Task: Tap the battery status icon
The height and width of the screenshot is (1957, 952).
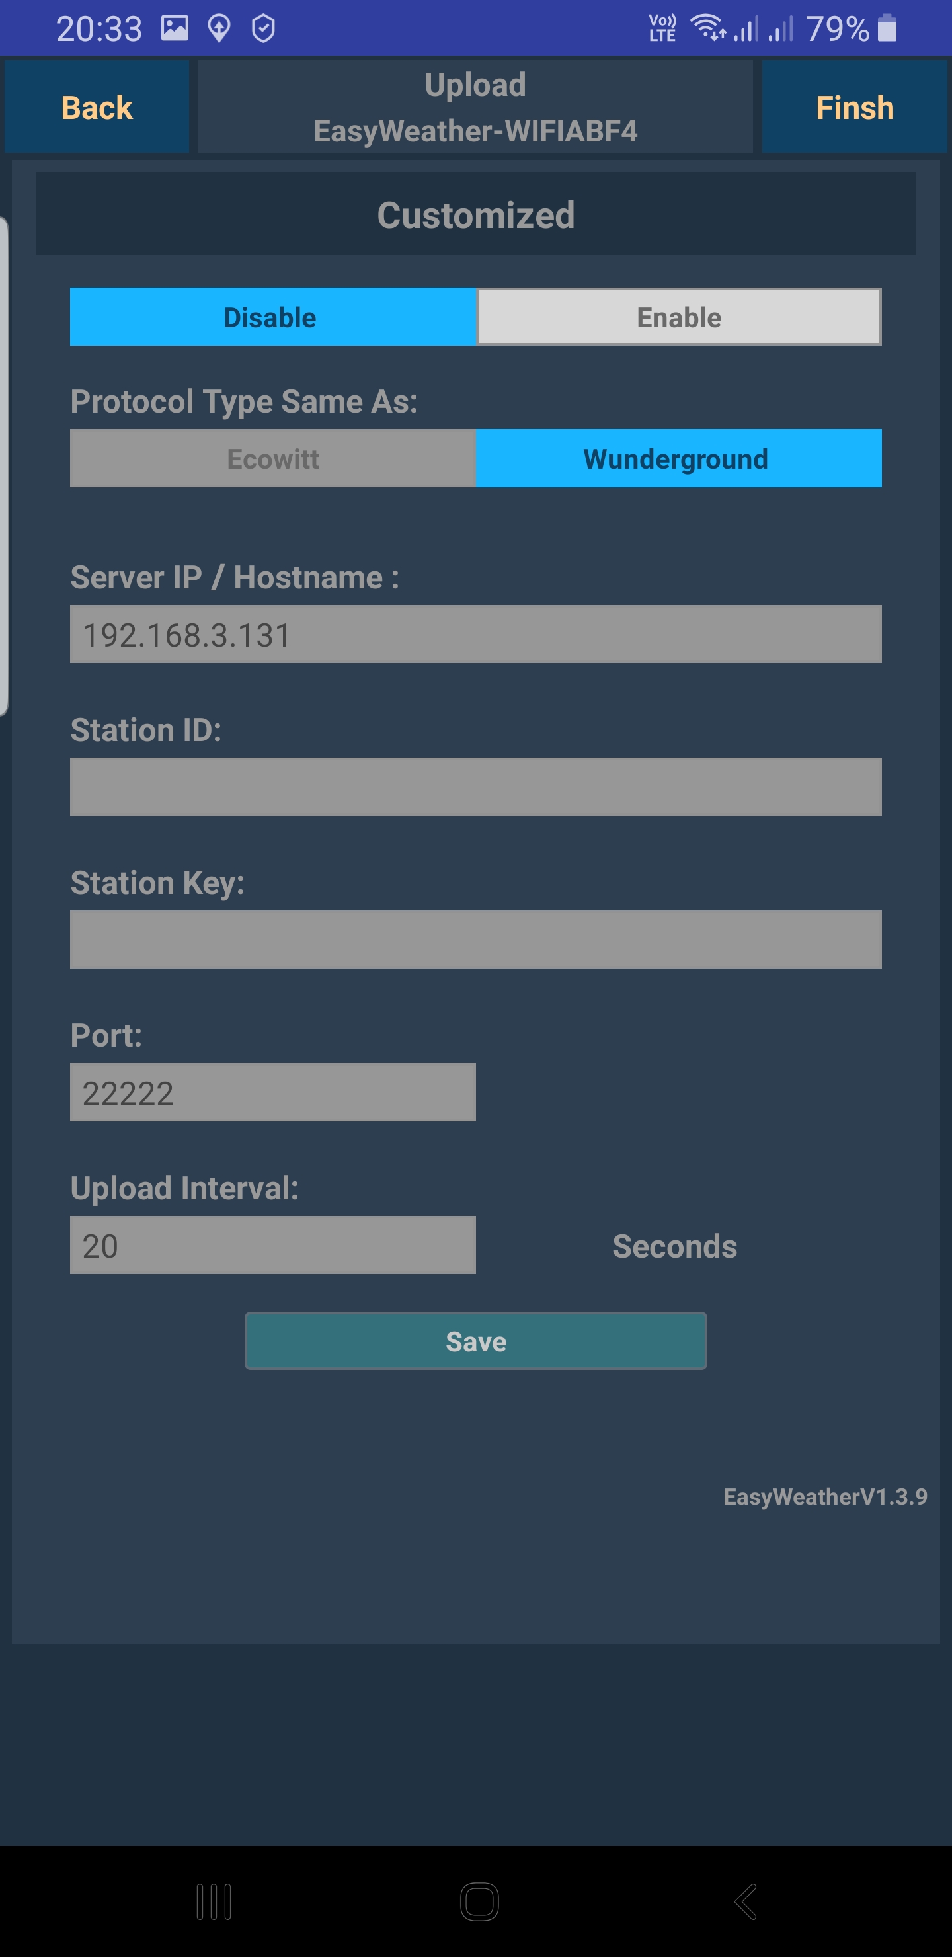Action: pyautogui.click(x=887, y=29)
